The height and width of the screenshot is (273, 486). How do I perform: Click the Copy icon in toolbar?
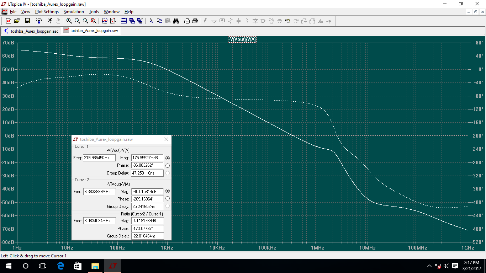coord(159,21)
